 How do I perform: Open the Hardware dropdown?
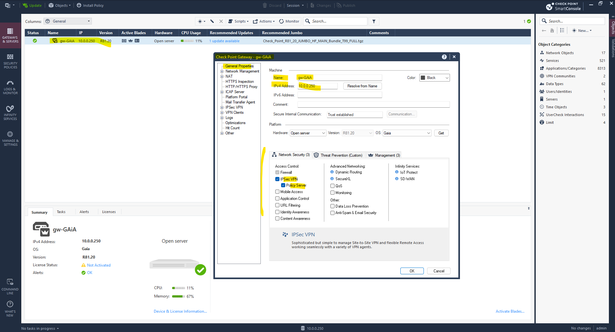(x=308, y=133)
